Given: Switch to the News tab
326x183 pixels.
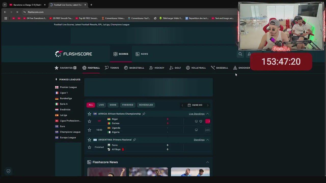Looking at the screenshot, I should click(142, 54).
